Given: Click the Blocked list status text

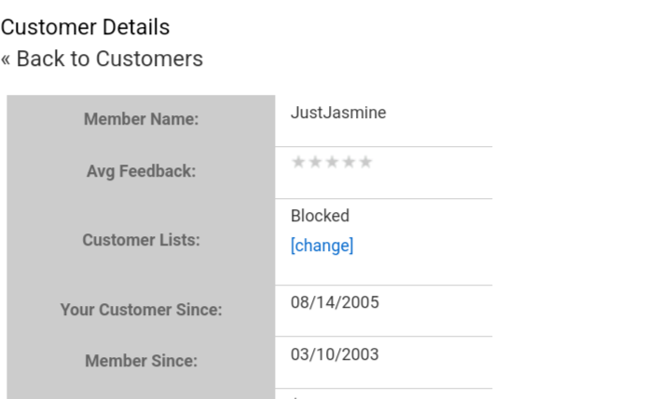Looking at the screenshot, I should (x=320, y=216).
